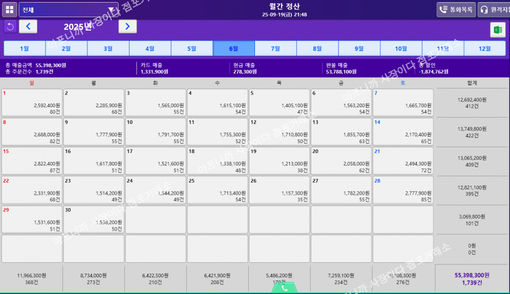Open day 1 sales cell
This screenshot has height=294, width=510.
(x=32, y=103)
